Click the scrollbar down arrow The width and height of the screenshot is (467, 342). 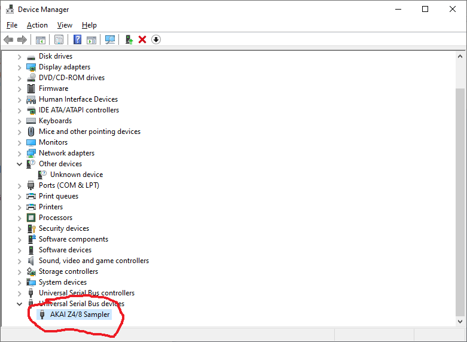460,322
